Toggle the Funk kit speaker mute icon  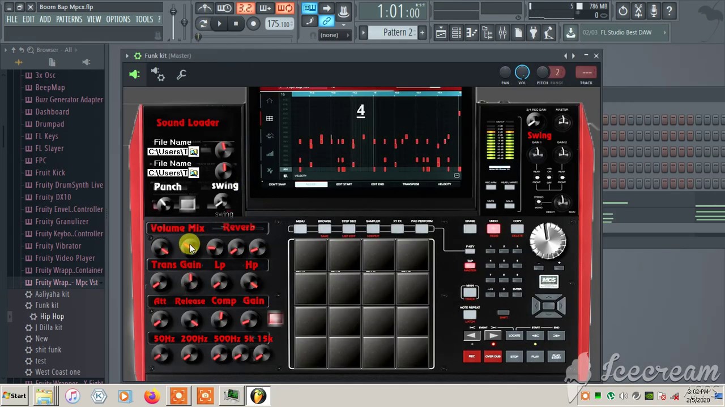pos(134,74)
